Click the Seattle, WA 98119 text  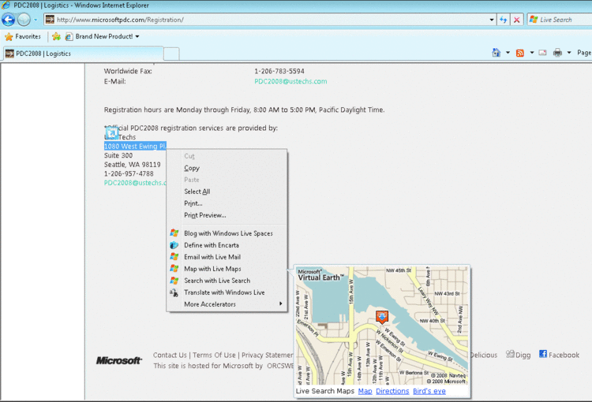pos(132,165)
